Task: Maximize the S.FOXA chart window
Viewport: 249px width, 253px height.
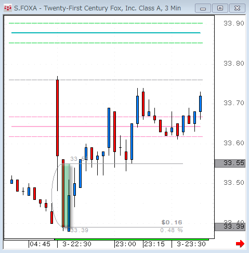Action: coord(220,8)
